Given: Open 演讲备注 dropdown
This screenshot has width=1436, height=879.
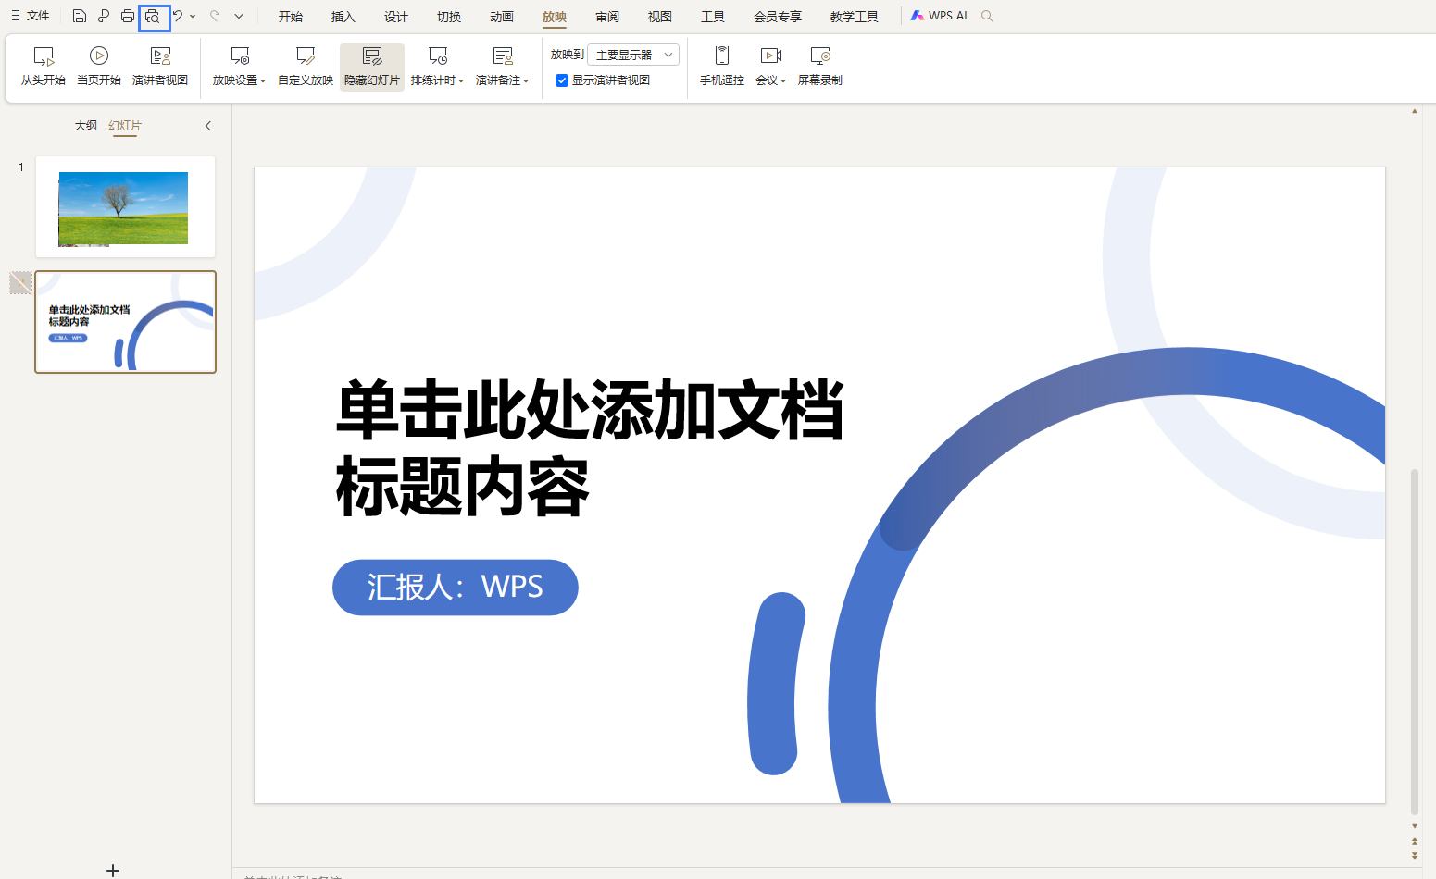Looking at the screenshot, I should tap(503, 67).
